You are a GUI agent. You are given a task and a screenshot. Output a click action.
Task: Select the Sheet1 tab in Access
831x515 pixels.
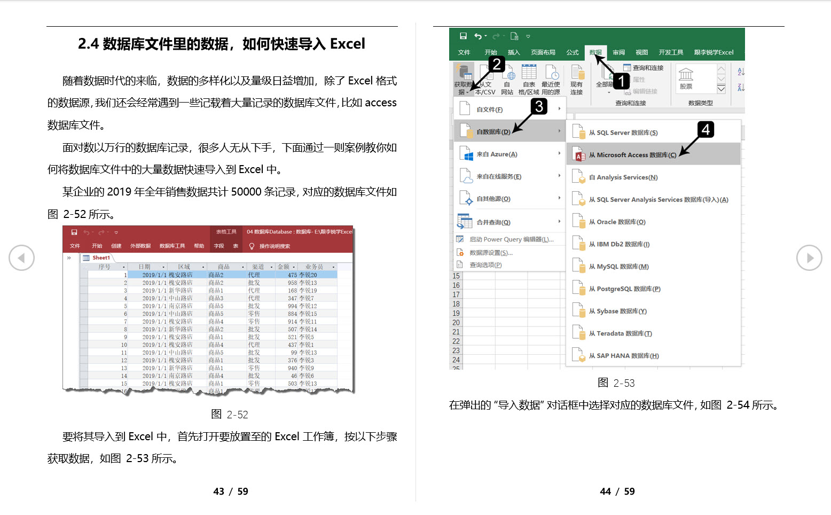click(97, 257)
